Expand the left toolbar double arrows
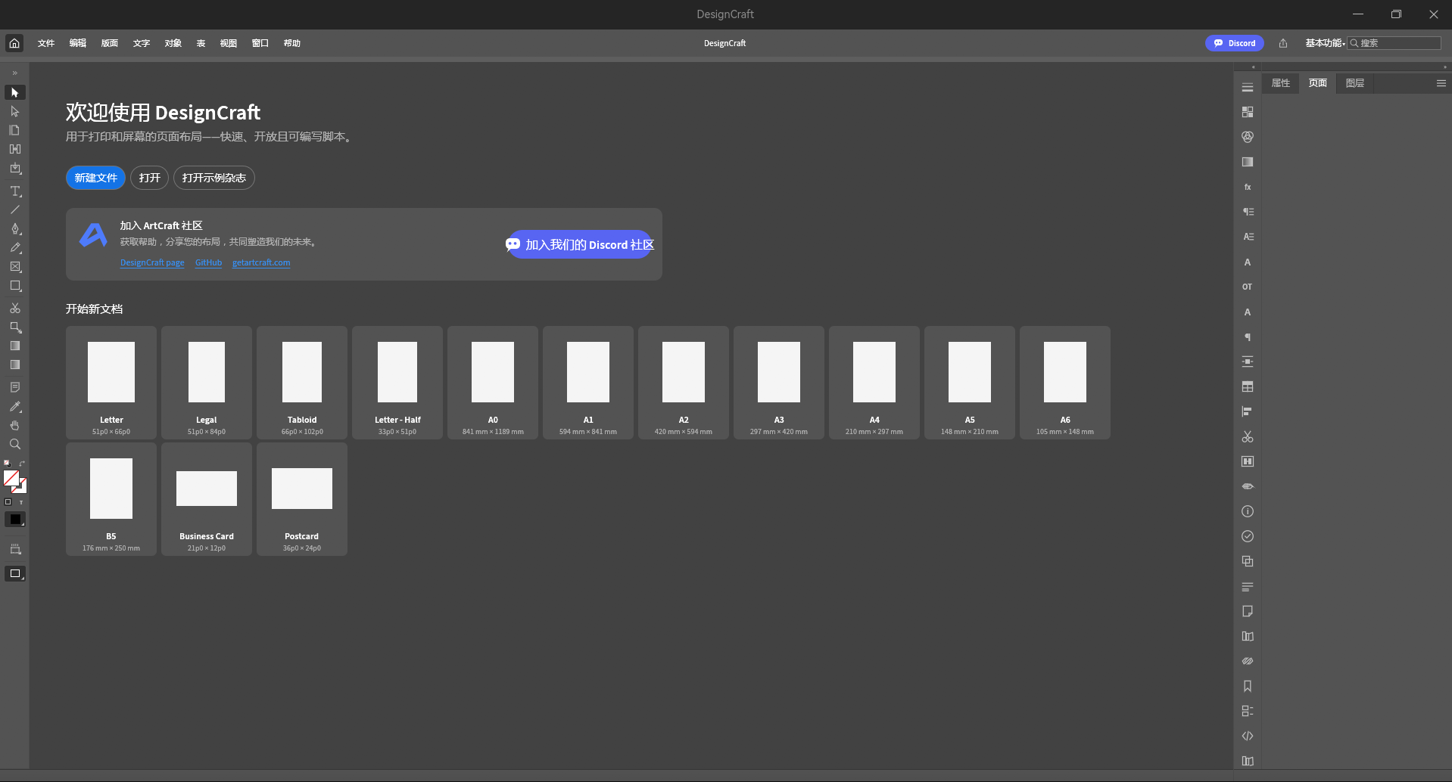1452x782 pixels. point(14,73)
